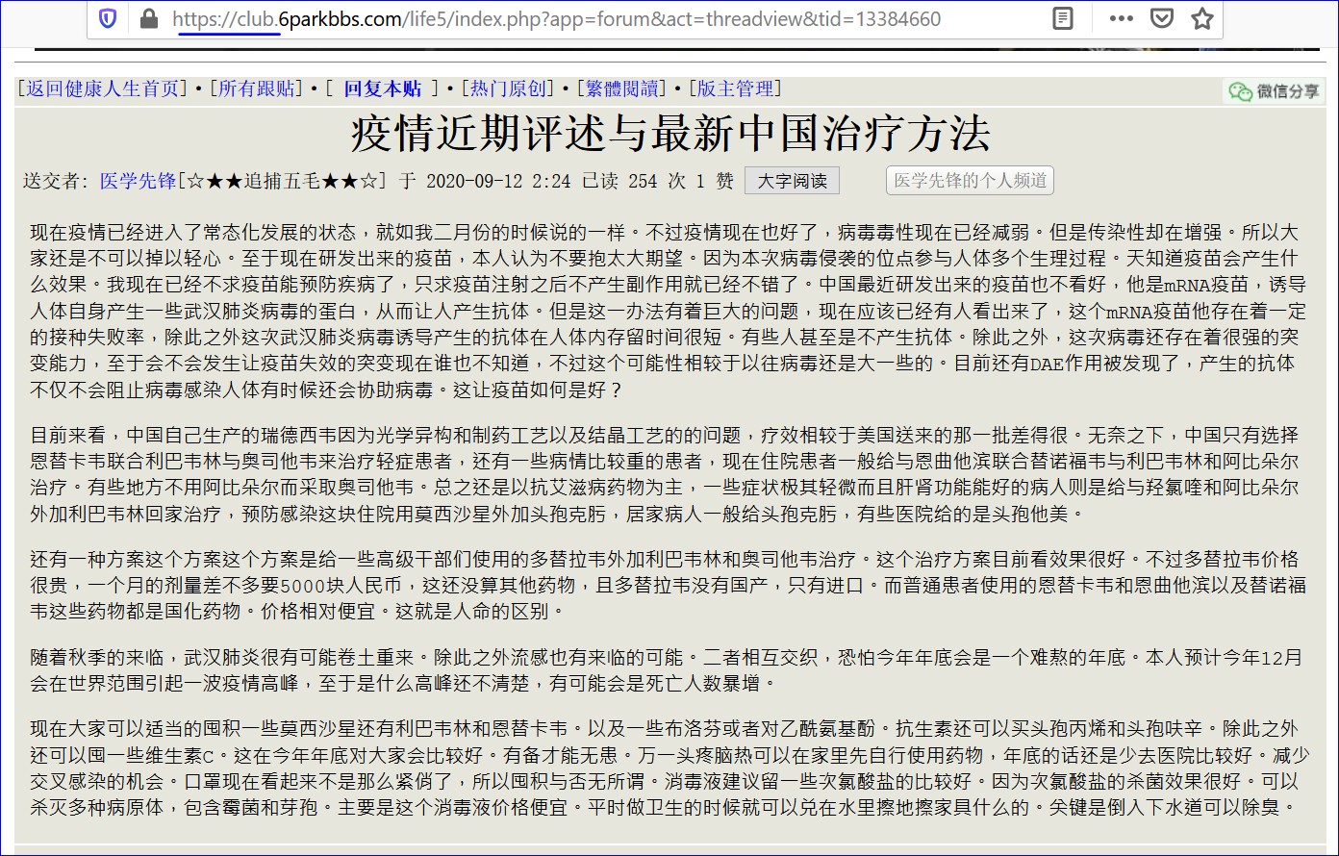
Task: Open 医学先锋的个人频道 button
Action: pyautogui.click(x=970, y=181)
